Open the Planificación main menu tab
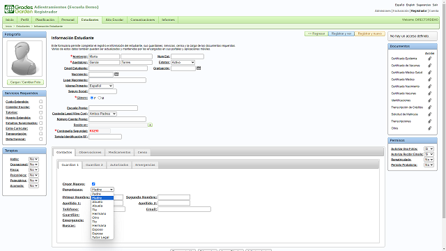The image size is (446, 251). pos(45,20)
